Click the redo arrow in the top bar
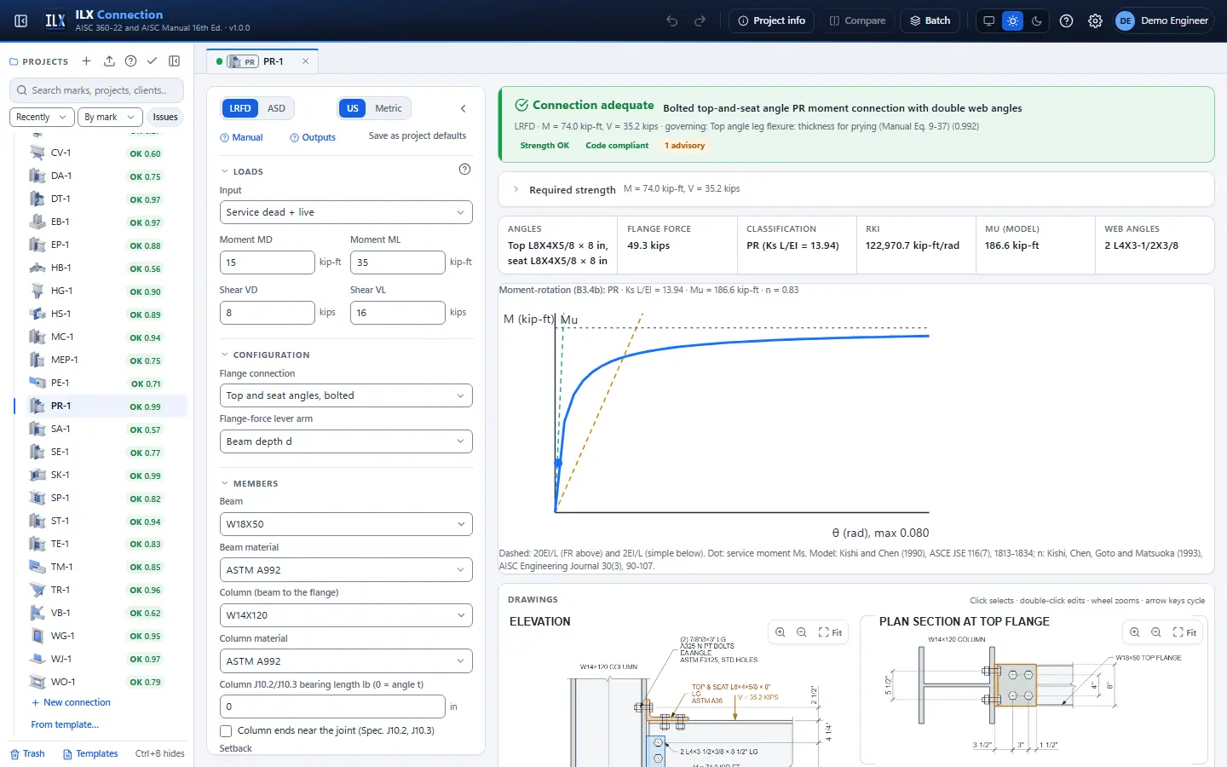Viewport: 1227px width, 767px height. coord(700,20)
